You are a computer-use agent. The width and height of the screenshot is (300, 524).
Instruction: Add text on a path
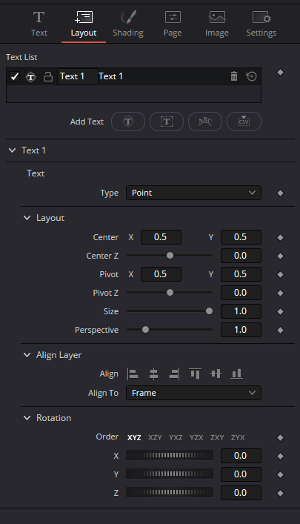click(x=205, y=122)
